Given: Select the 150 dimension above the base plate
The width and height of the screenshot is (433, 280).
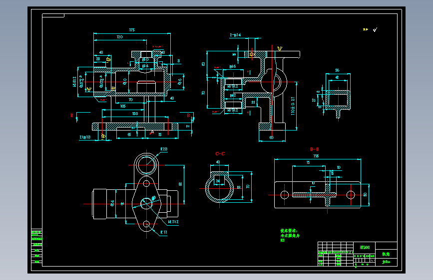Looking at the screenshot, I should [x=135, y=114].
